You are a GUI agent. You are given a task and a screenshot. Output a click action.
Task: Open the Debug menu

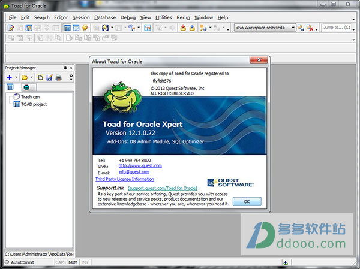point(128,17)
